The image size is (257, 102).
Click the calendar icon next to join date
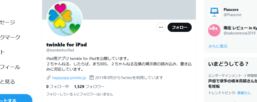coord(91,78)
